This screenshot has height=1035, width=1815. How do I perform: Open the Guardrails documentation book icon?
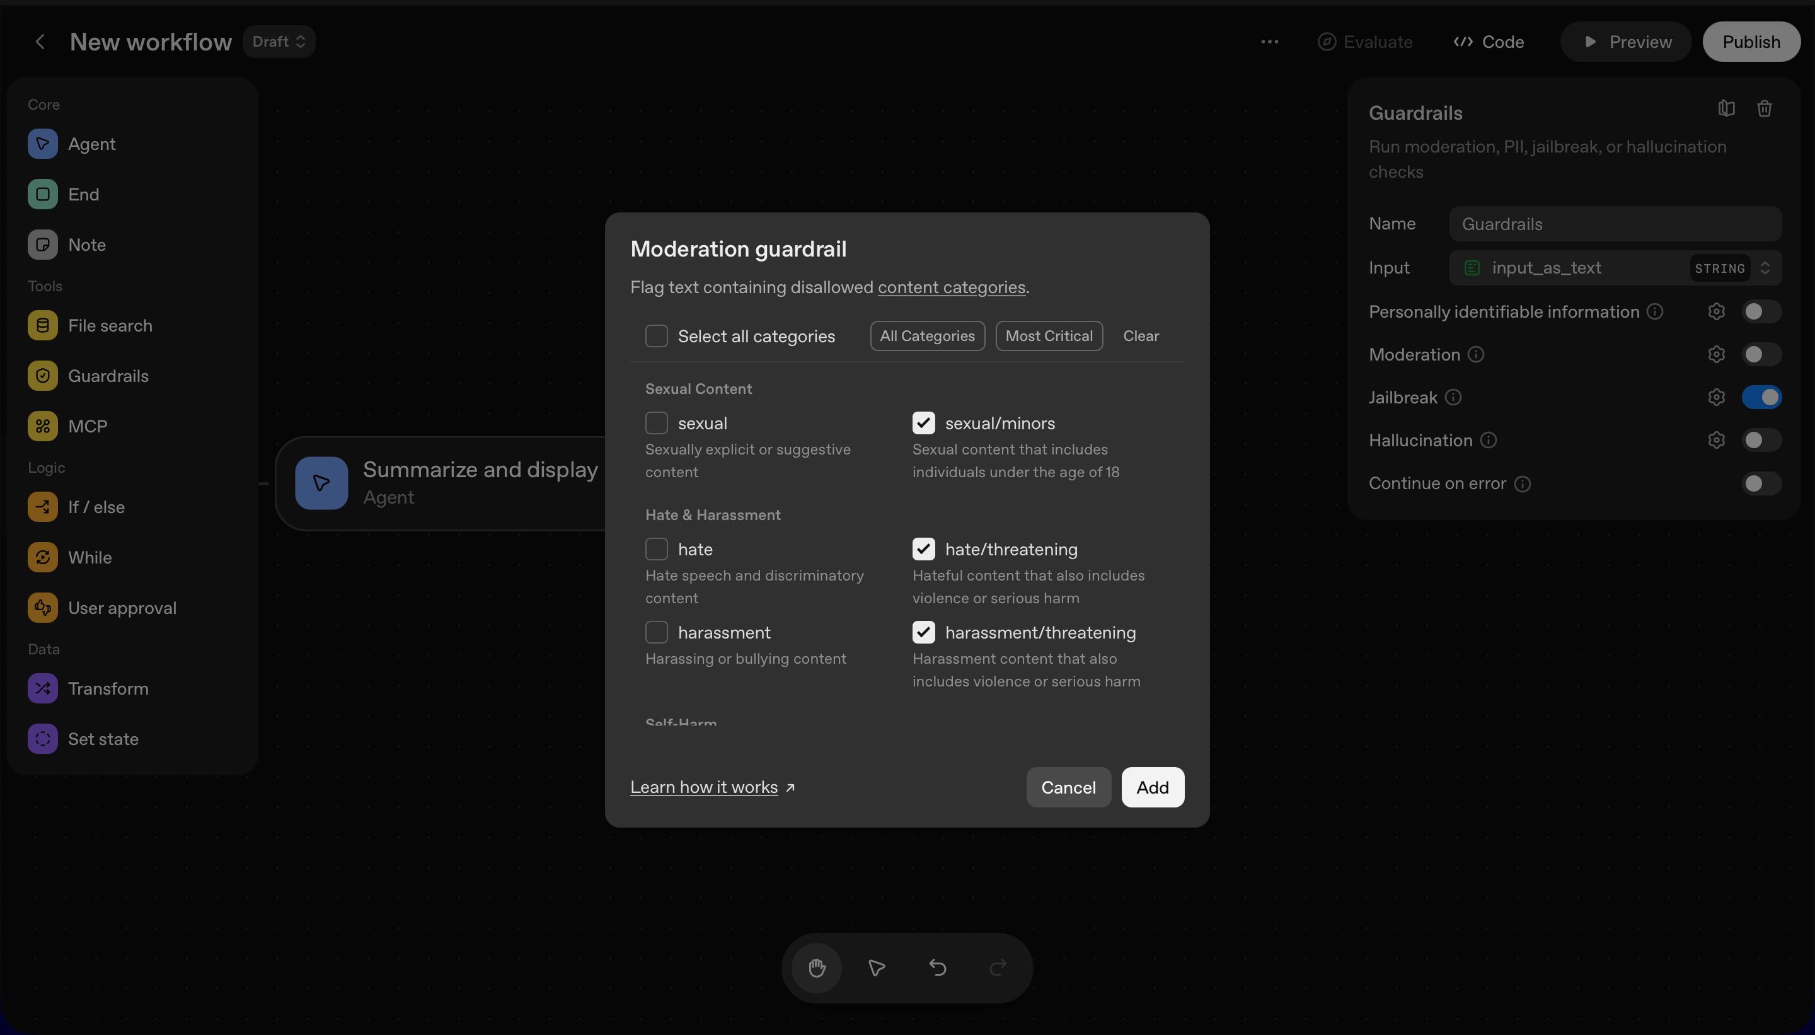(x=1726, y=109)
